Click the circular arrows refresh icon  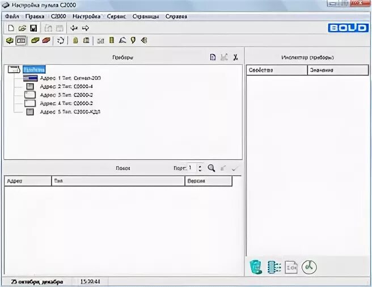(61, 41)
